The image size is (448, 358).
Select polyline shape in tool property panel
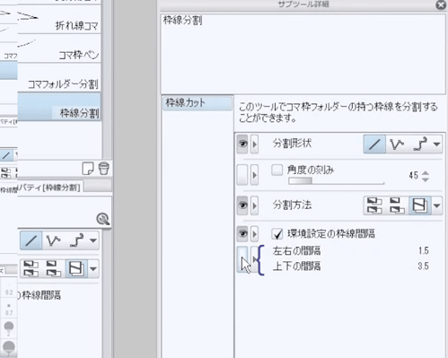pyautogui.click(x=53, y=240)
